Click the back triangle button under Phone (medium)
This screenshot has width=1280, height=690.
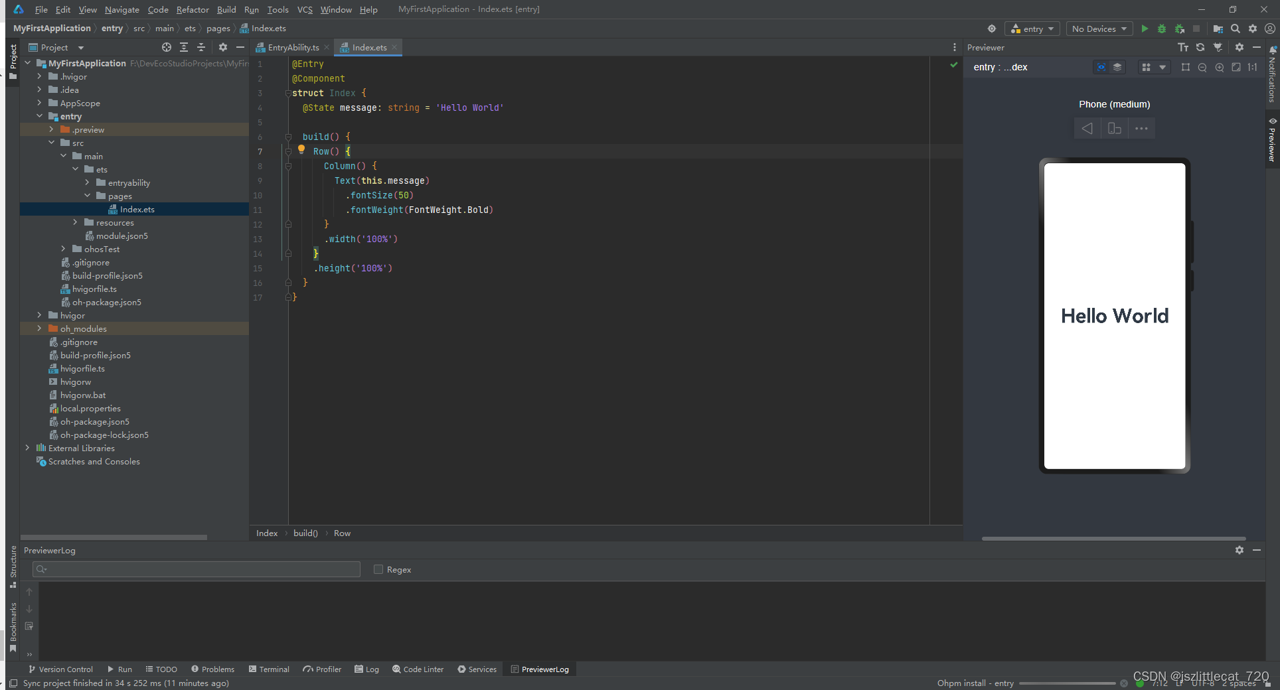pyautogui.click(x=1087, y=129)
